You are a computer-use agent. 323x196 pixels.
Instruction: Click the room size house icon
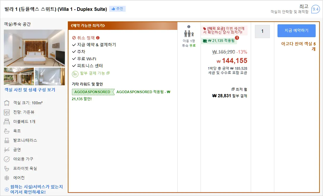(x=7, y=103)
